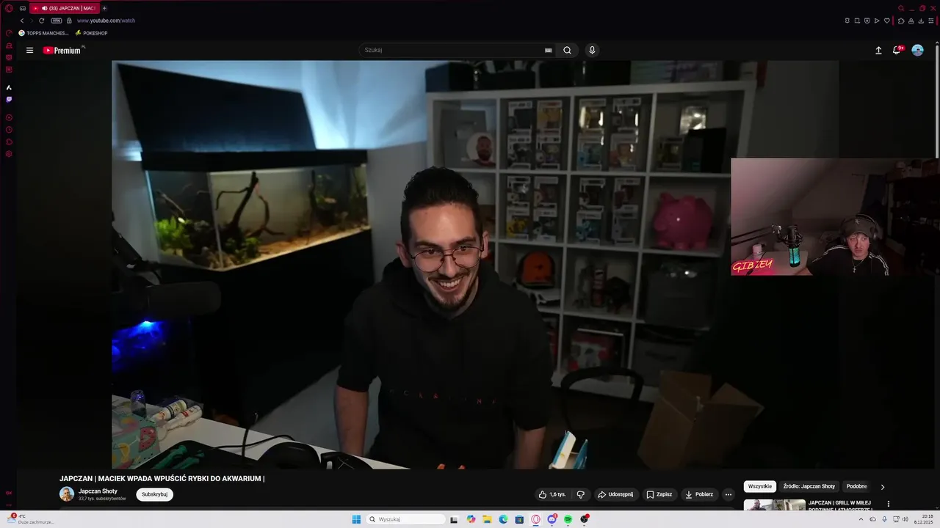Open File Explorer from the taskbar
Viewport: 940px width, 528px height.
(487, 519)
